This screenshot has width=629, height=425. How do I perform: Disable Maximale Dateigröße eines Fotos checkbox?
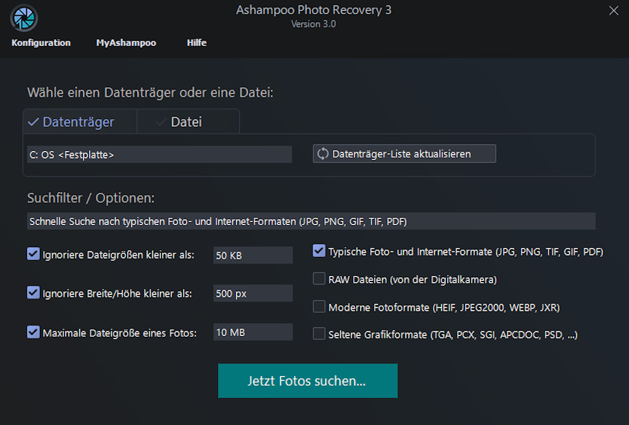[x=34, y=332]
